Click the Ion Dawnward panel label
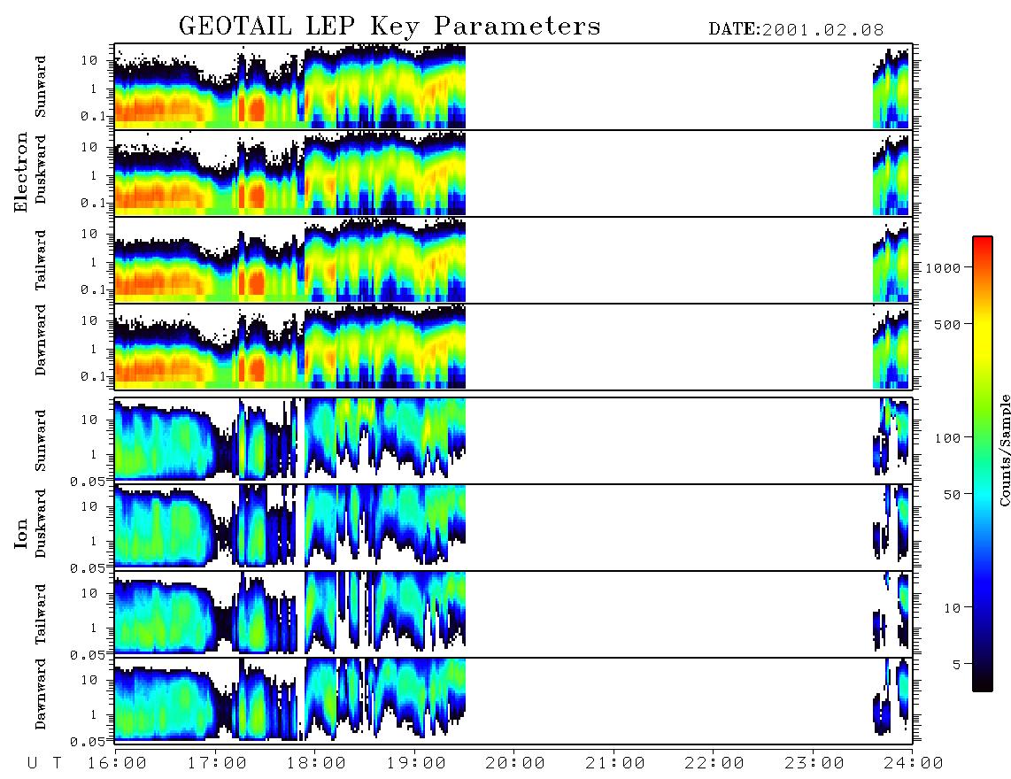Viewport: 1011px width, 779px height. coord(41,694)
